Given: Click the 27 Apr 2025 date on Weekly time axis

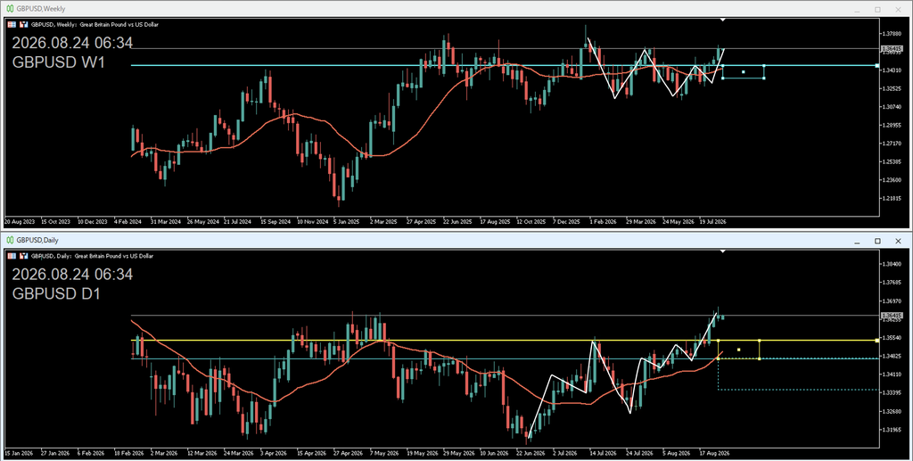Looking at the screenshot, I should pos(421,222).
